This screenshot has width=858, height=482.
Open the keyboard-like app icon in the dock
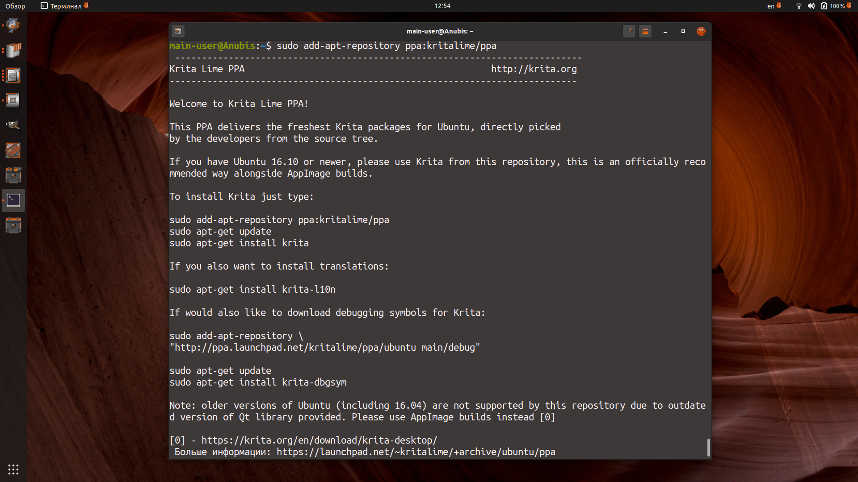[13, 150]
